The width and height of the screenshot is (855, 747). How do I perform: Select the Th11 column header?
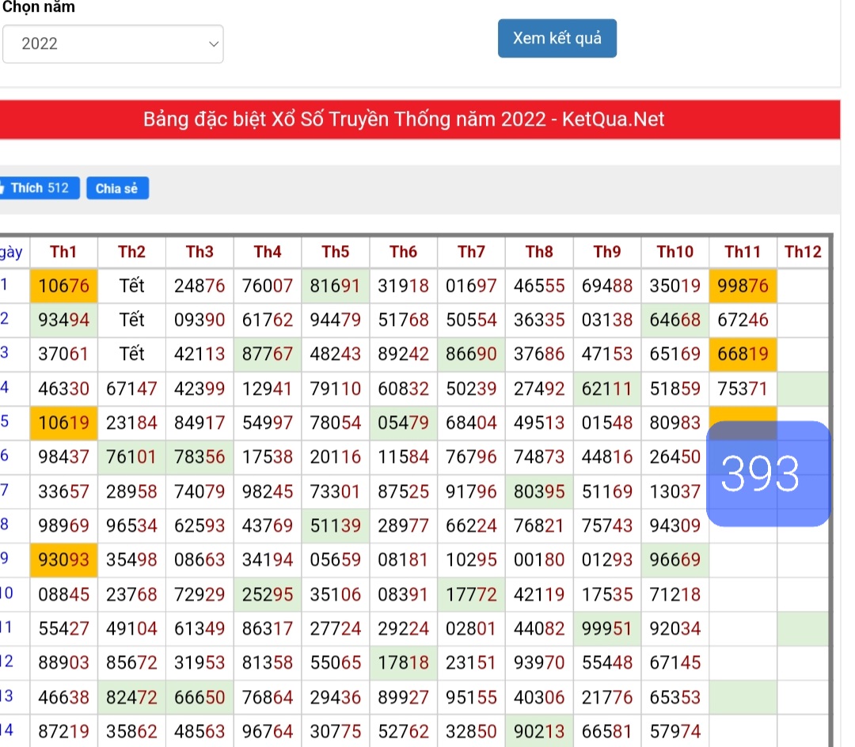click(x=743, y=252)
